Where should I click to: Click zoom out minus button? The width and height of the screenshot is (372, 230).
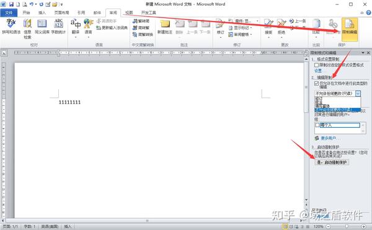click(x=328, y=227)
